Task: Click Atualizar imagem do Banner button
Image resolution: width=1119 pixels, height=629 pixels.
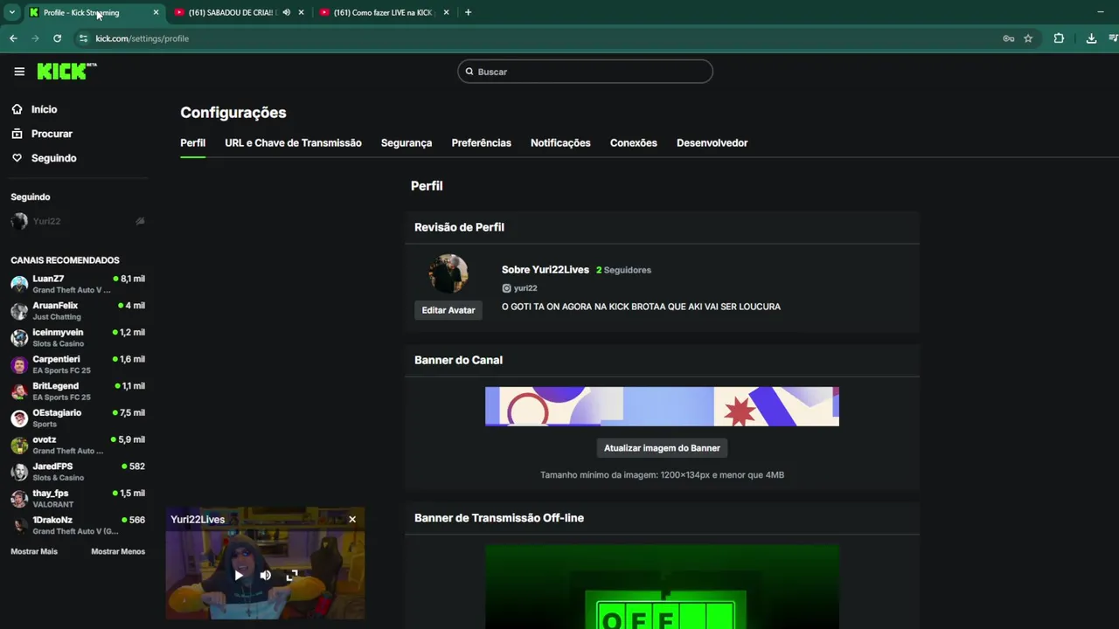Action: tap(662, 448)
